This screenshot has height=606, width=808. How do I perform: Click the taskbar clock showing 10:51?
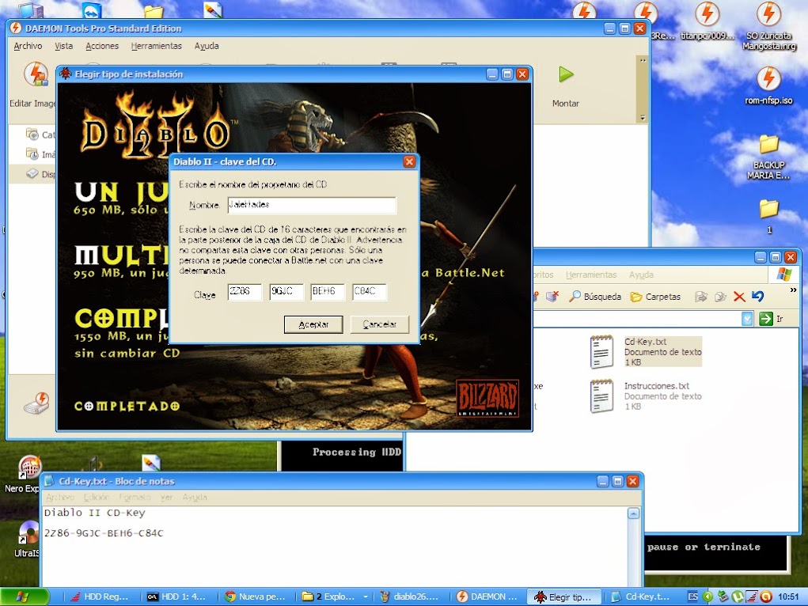pyautogui.click(x=788, y=597)
